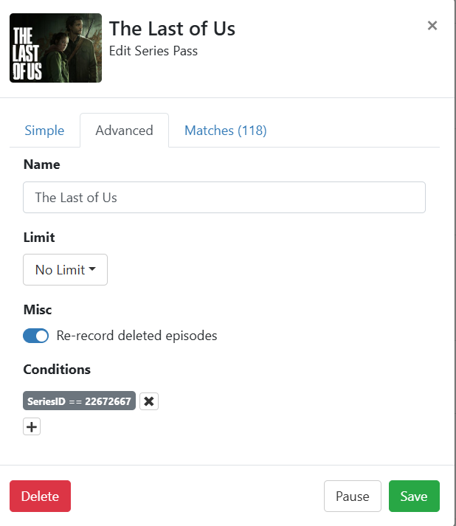
Task: Click the dialog title 'The Last of Us'
Action: coord(172,29)
